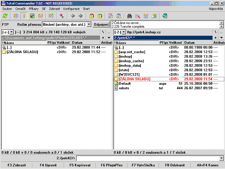This screenshot has width=225, height=169.
Task: Open left panel directory history arrow
Action: (109, 38)
